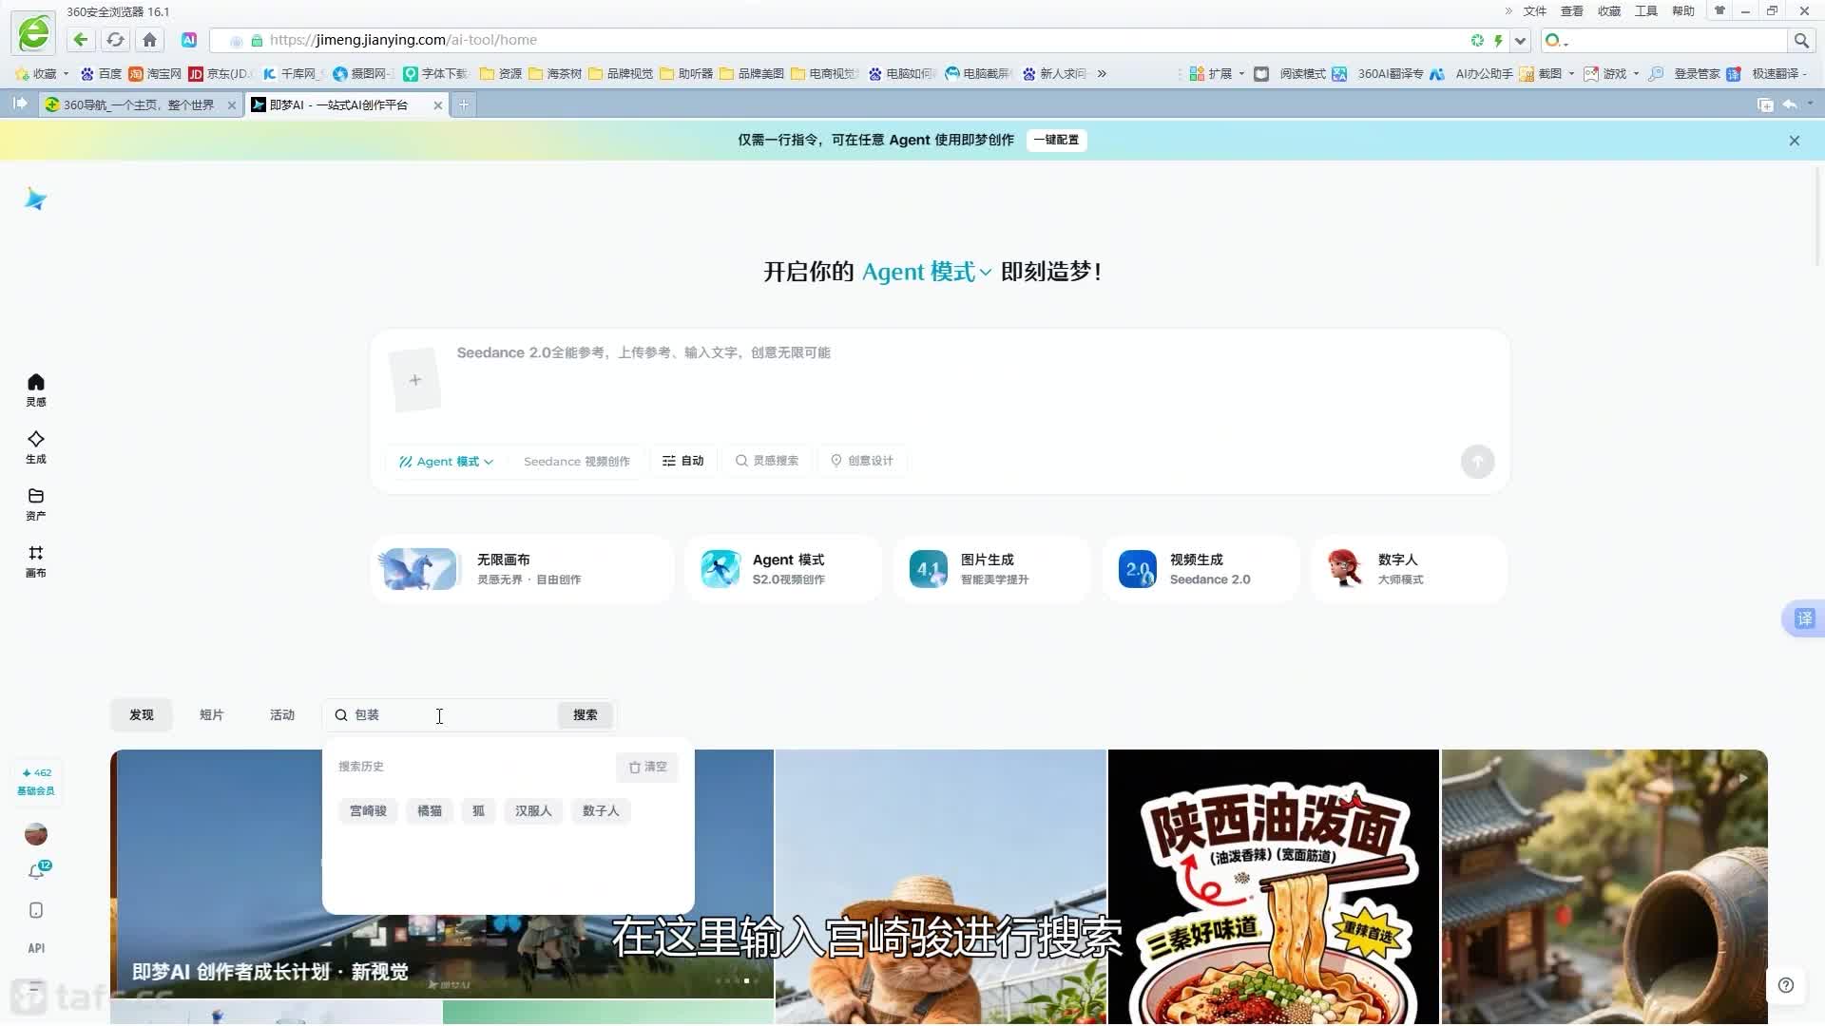
Task: Open the 生成 generate icon in sidebar
Action: [36, 446]
